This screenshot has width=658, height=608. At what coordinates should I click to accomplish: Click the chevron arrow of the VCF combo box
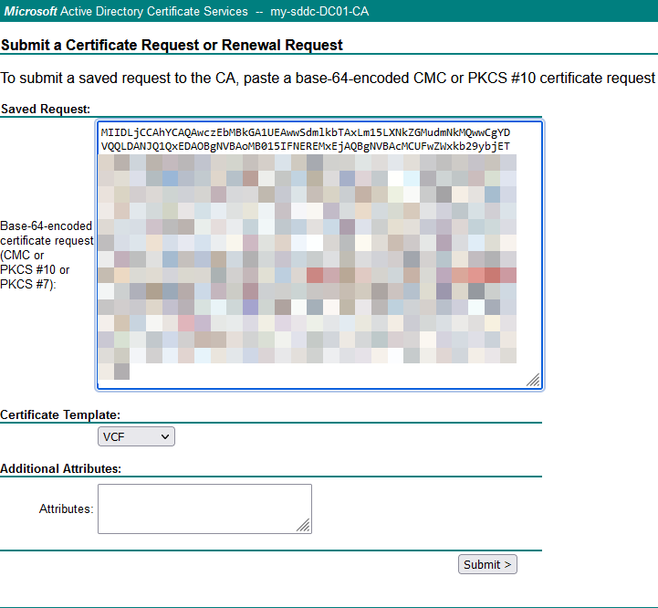click(x=165, y=437)
